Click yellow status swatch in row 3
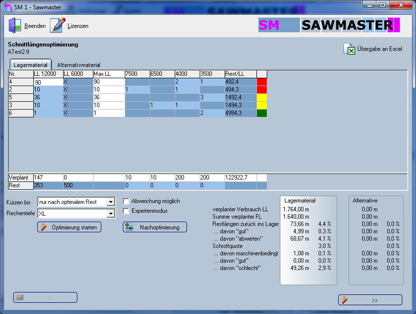The height and width of the screenshot is (314, 416). [x=262, y=105]
